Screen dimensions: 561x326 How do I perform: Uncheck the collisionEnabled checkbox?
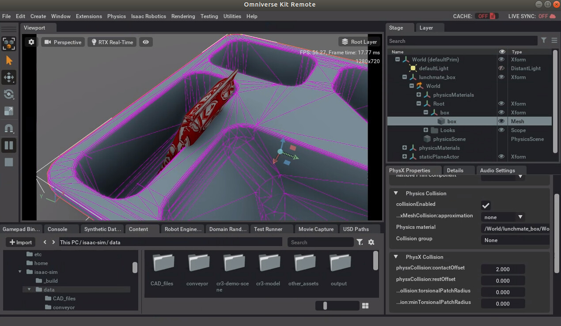coord(485,205)
